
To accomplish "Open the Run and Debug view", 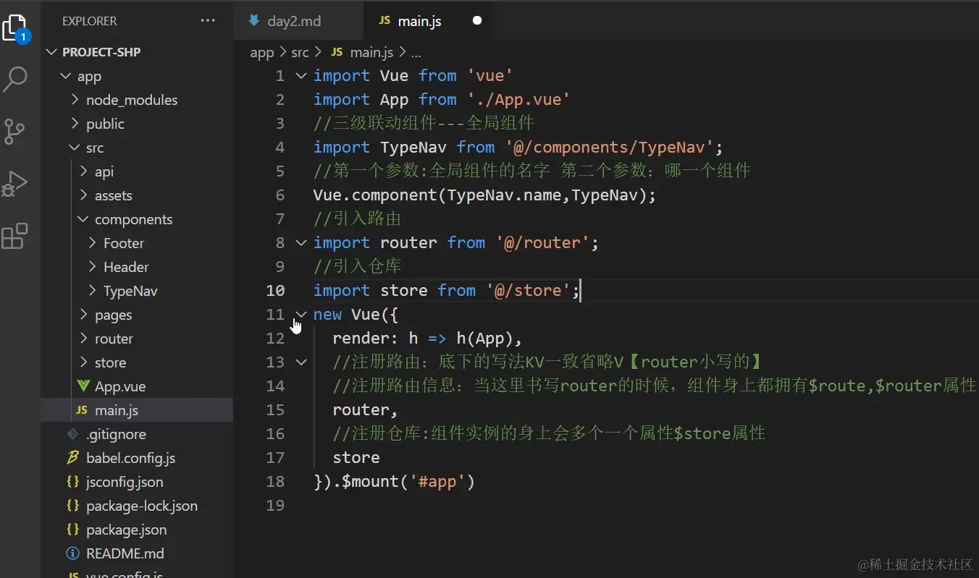I will point(15,184).
